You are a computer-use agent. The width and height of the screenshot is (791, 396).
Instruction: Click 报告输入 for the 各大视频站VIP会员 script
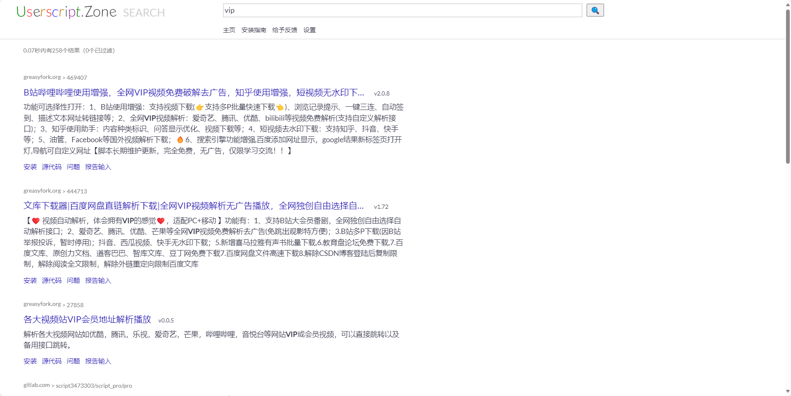(98, 361)
